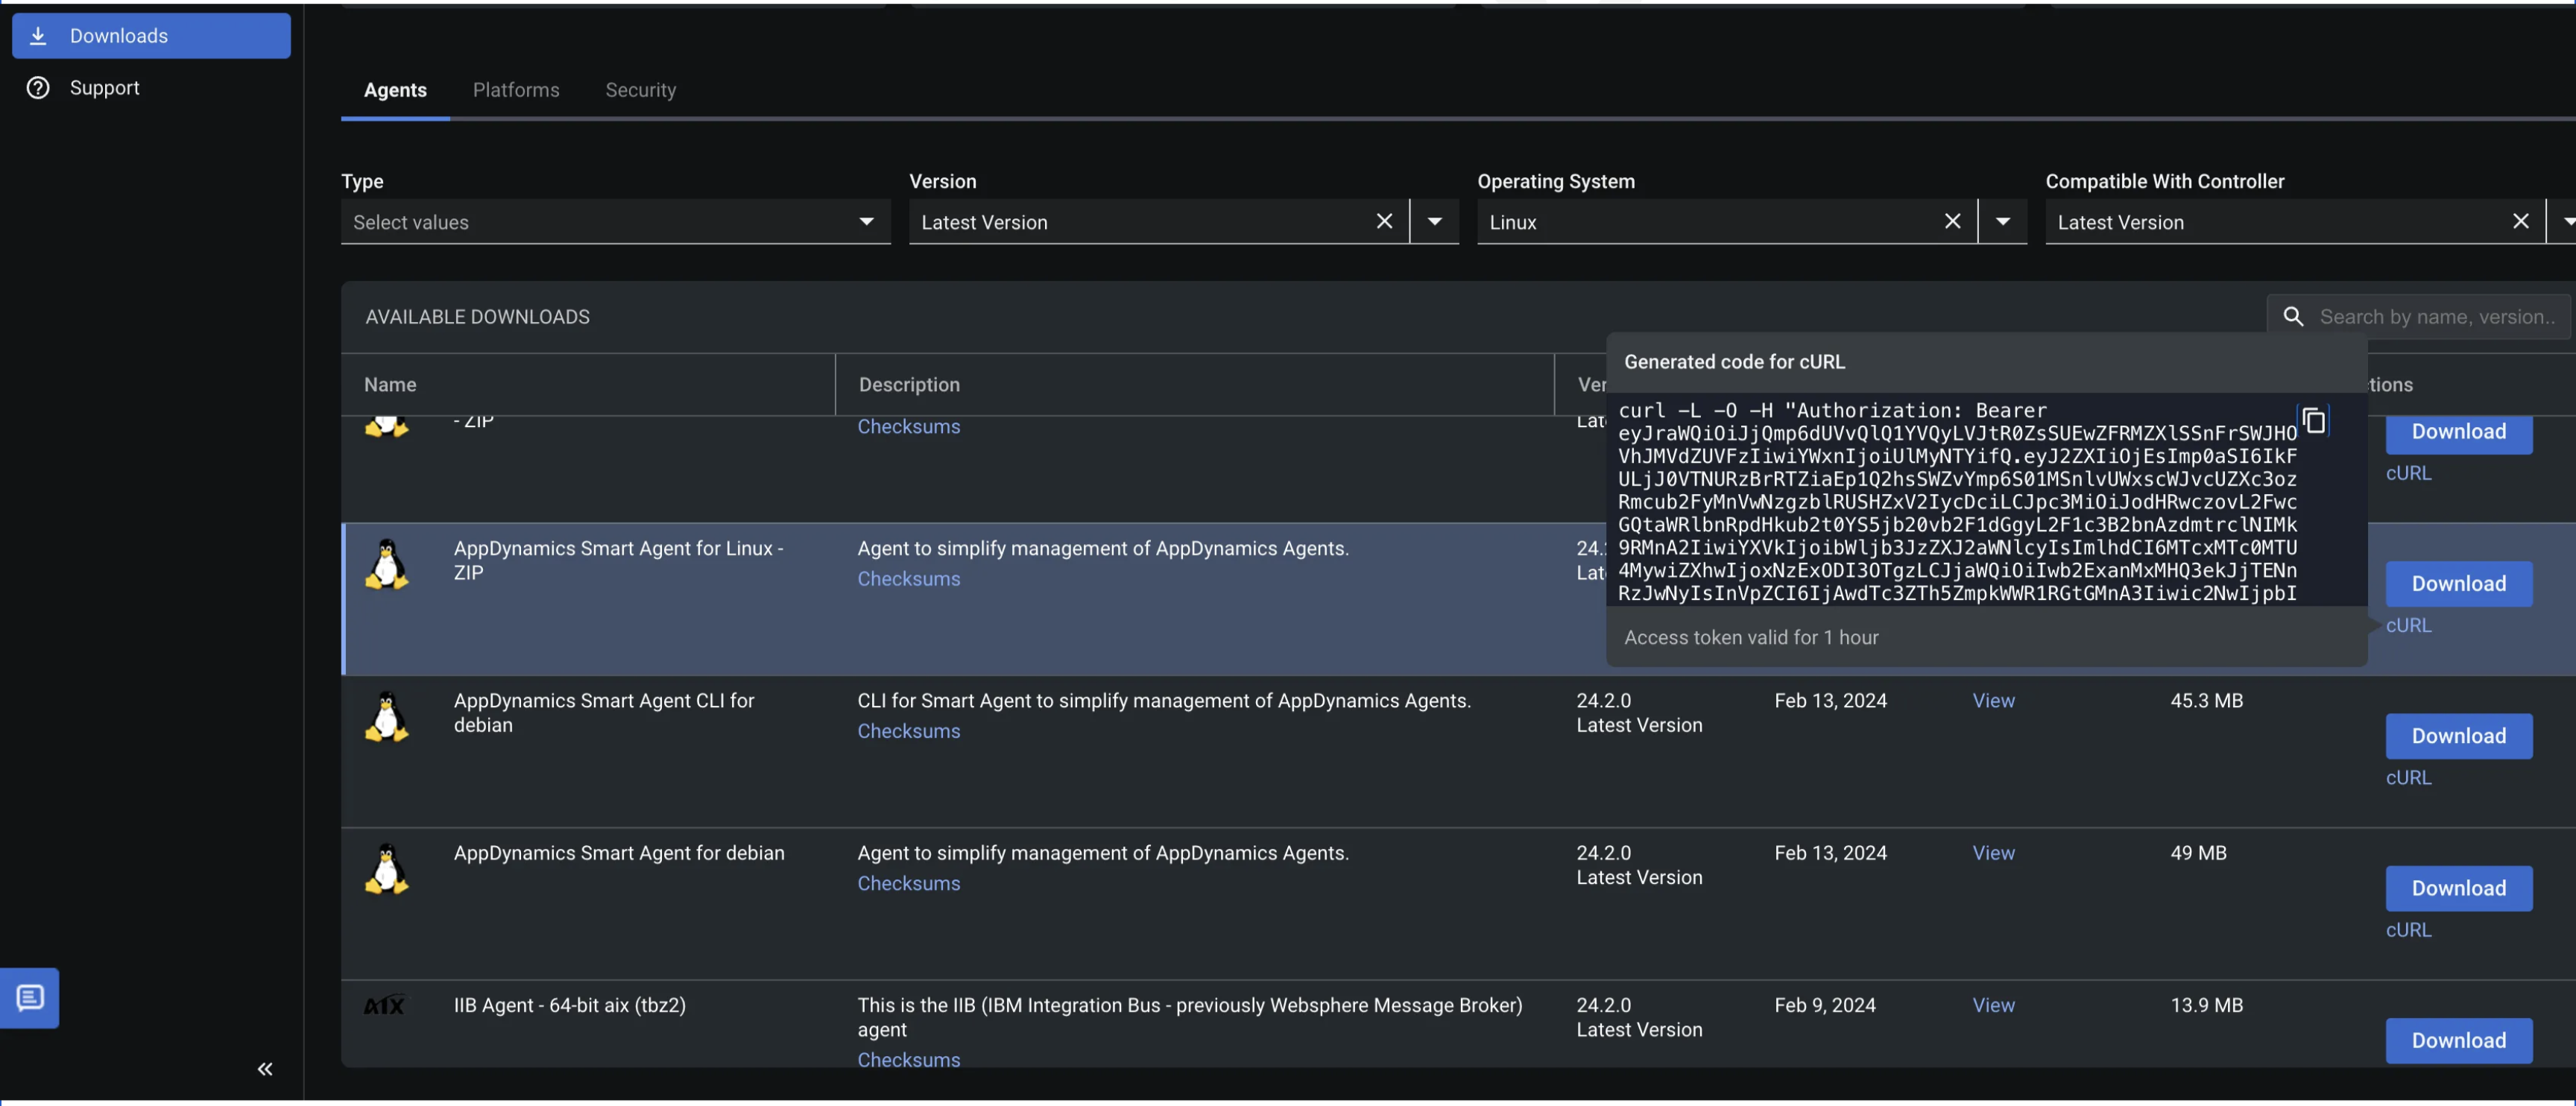Click the Name column header
This screenshot has height=1106, width=2576.
click(x=390, y=385)
